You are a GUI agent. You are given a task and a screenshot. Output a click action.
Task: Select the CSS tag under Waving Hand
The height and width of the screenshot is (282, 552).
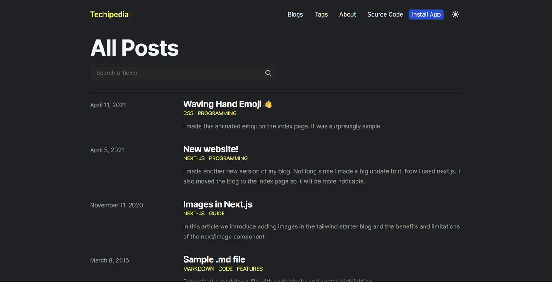point(188,113)
